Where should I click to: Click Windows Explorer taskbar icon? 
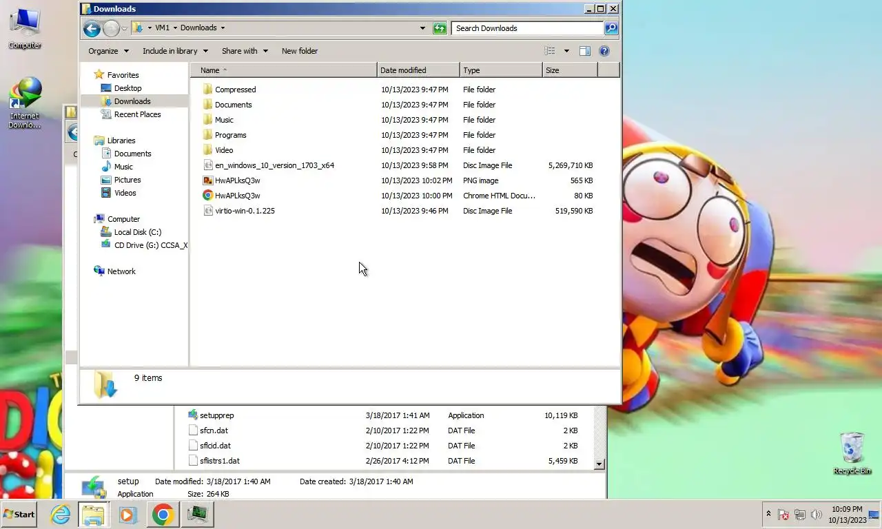point(93,515)
